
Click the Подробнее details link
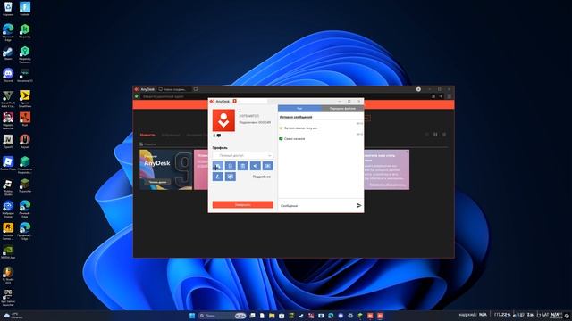tap(262, 177)
